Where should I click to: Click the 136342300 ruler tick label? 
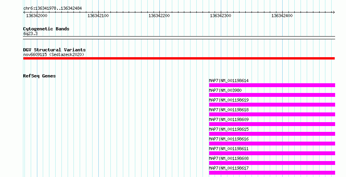pyautogui.click(x=220, y=16)
